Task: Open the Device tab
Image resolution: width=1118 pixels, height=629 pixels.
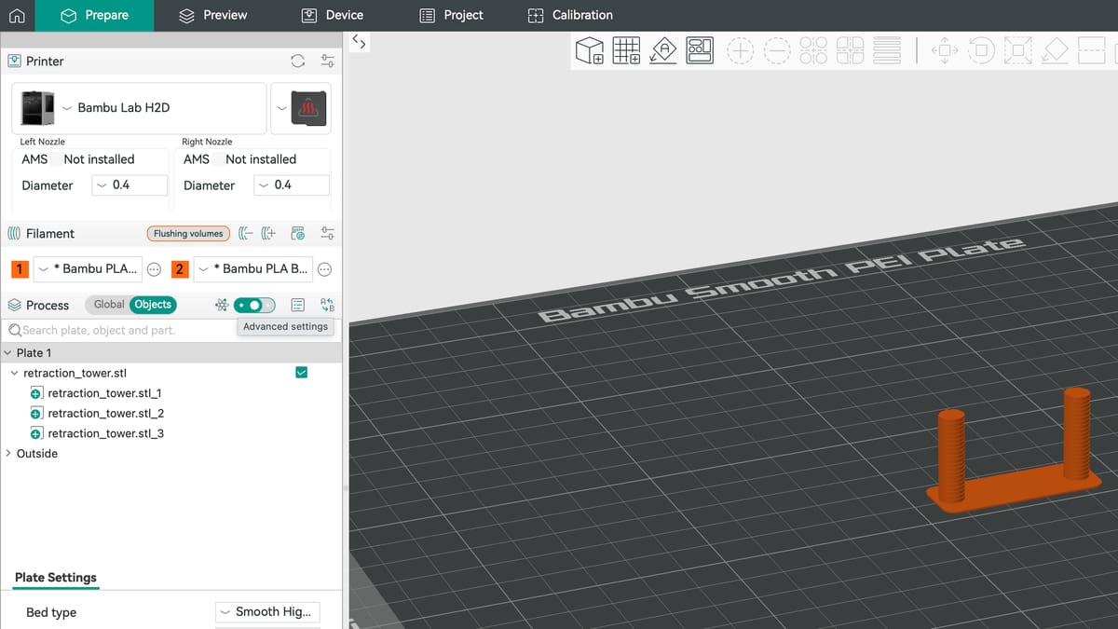Action: (x=333, y=15)
